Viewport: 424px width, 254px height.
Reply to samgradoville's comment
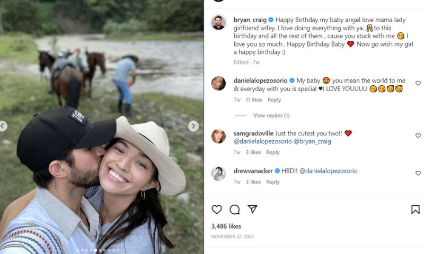click(273, 152)
